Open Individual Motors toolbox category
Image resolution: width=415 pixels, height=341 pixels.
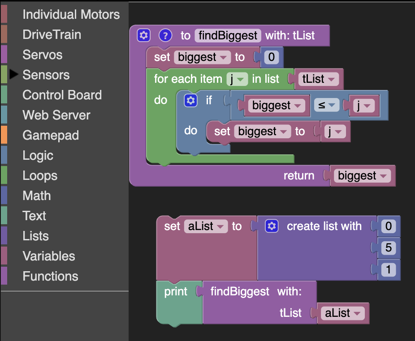tap(71, 14)
